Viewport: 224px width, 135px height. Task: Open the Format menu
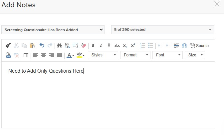tap(135, 55)
